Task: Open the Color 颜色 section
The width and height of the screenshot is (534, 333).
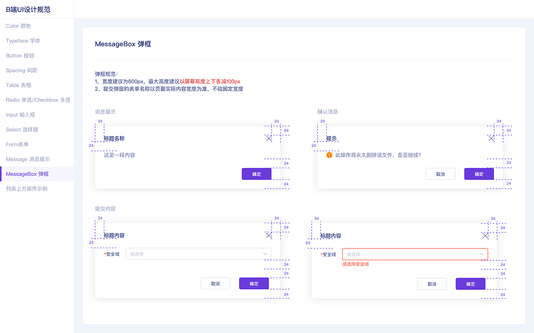Action: pos(37,26)
